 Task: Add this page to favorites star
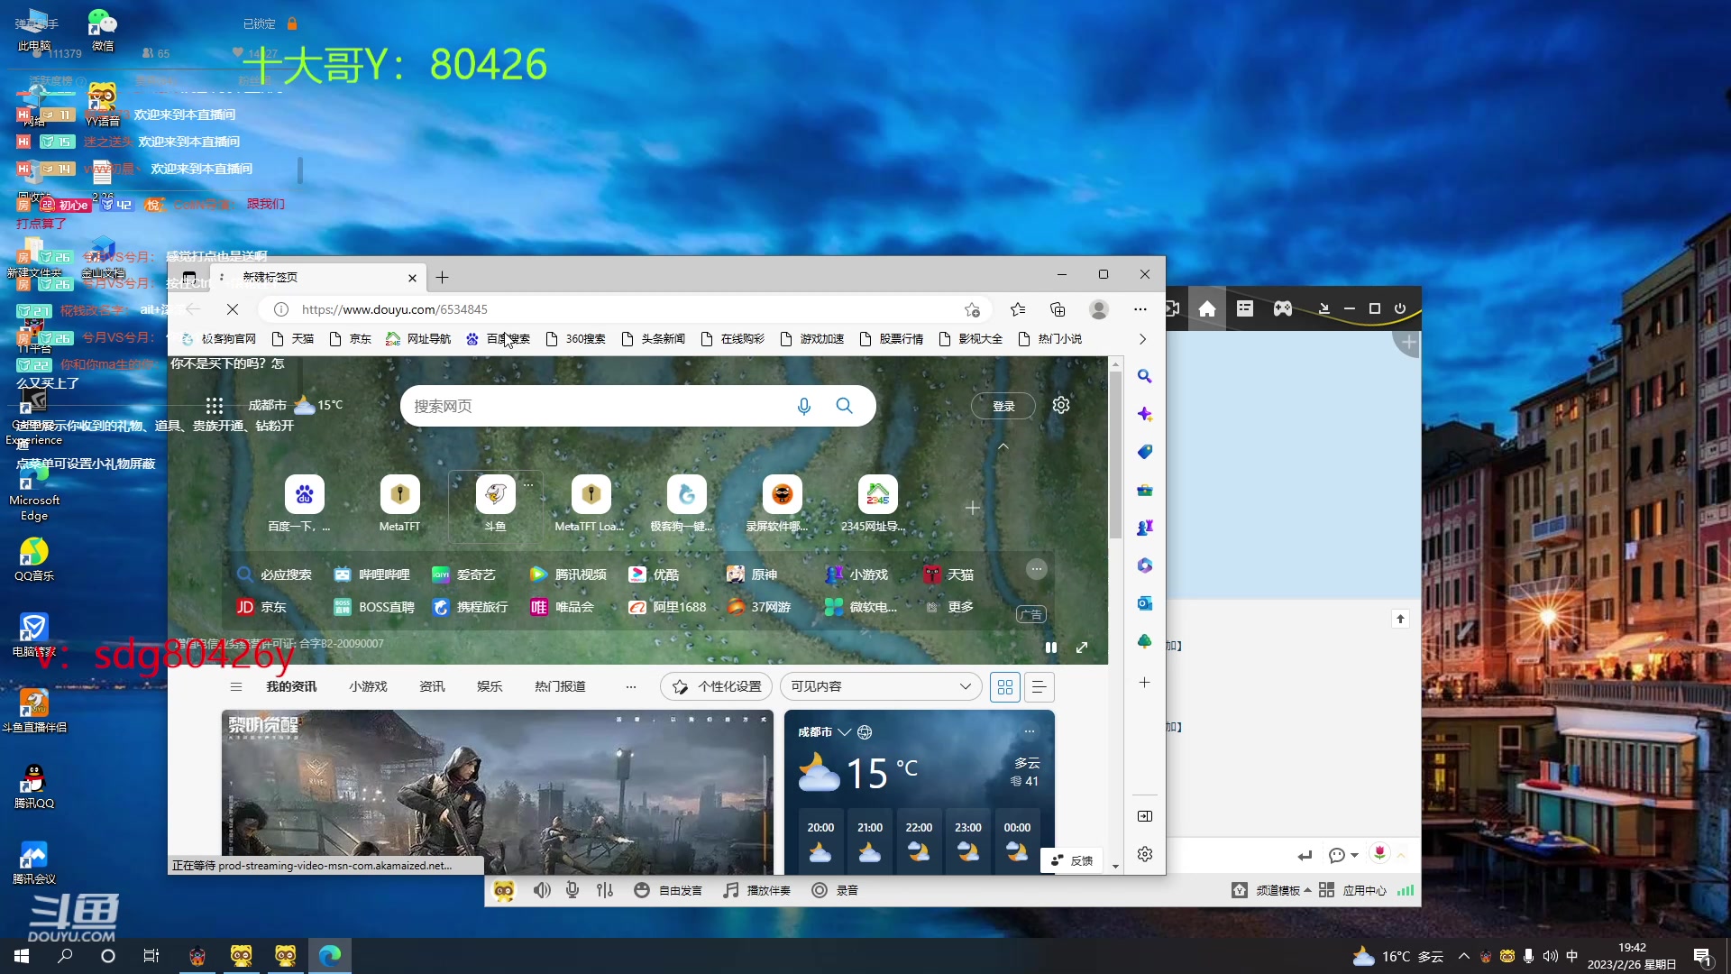point(972,309)
